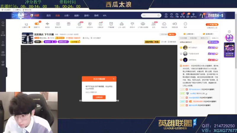Click the 12 主播积分 score

tap(26, 25)
